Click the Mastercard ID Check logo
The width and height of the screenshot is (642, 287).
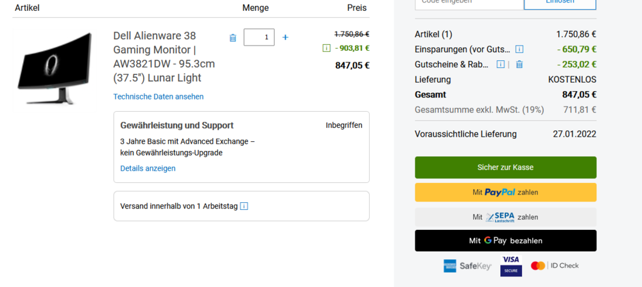click(555, 265)
